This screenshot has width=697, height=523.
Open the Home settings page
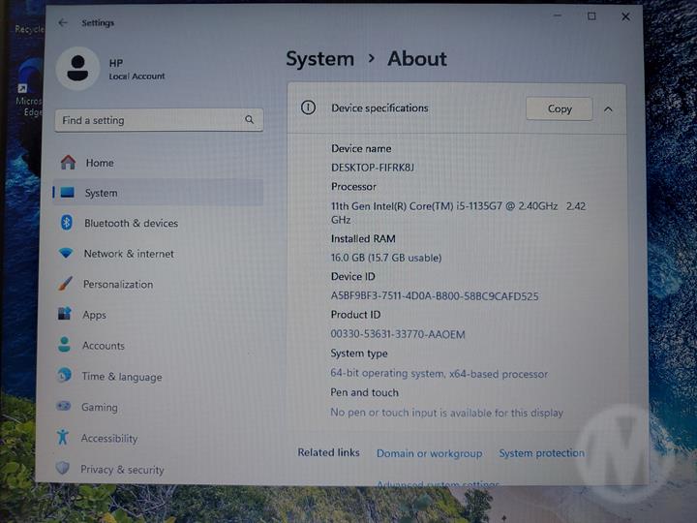pyautogui.click(x=99, y=163)
